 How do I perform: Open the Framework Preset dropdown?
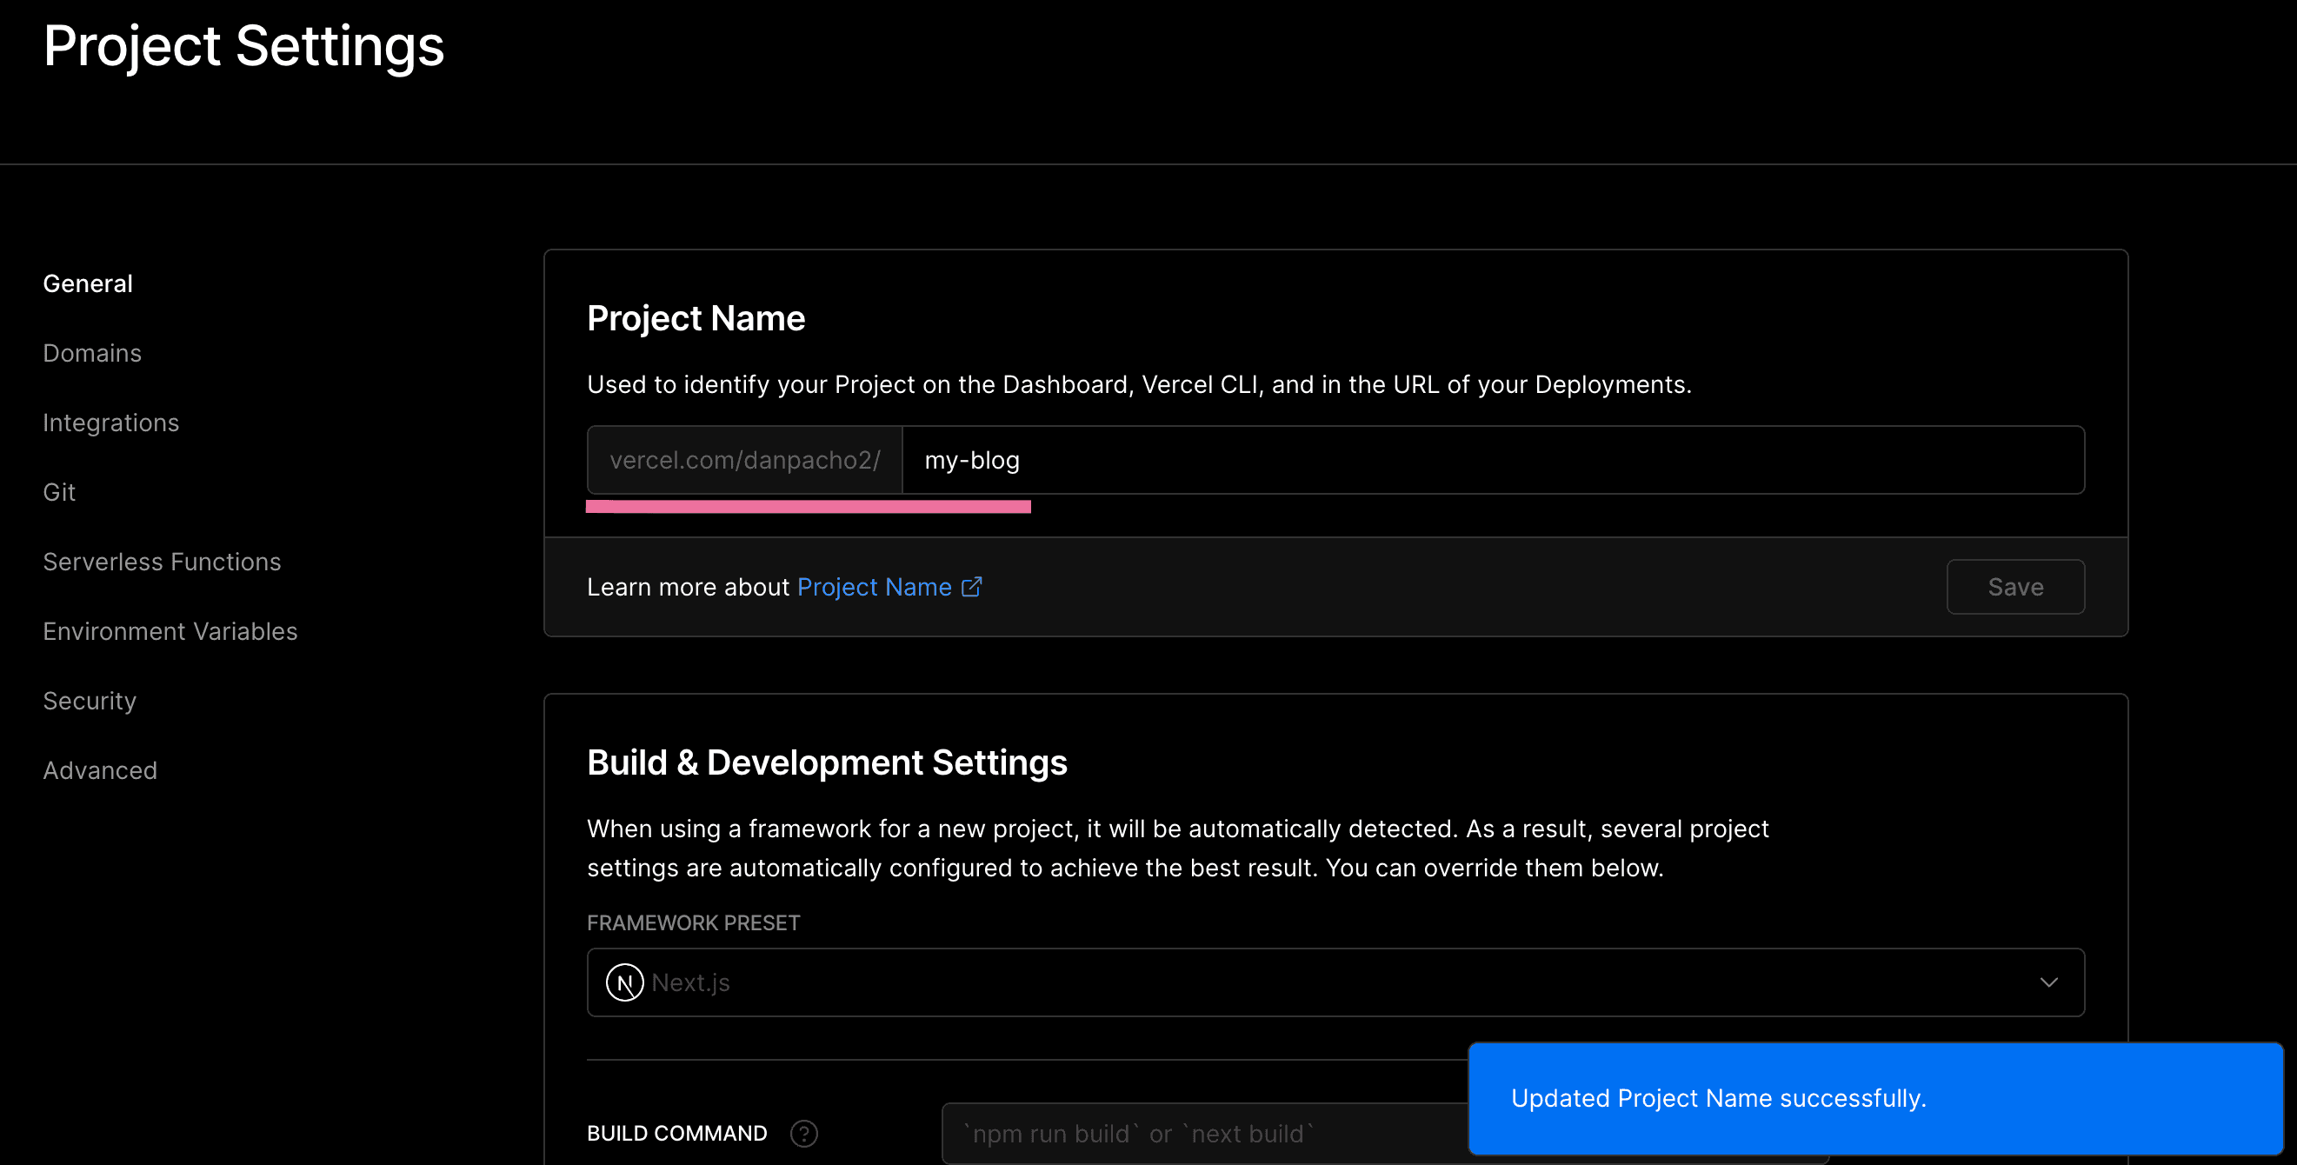(1335, 982)
